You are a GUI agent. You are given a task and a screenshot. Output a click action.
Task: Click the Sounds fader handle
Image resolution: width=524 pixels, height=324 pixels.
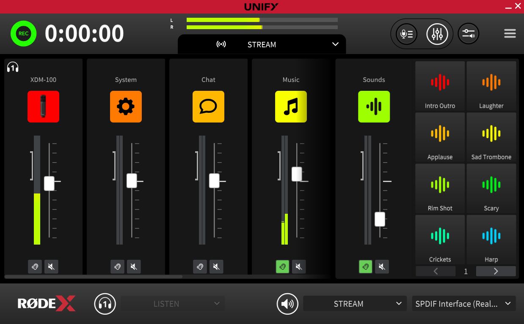(380, 219)
